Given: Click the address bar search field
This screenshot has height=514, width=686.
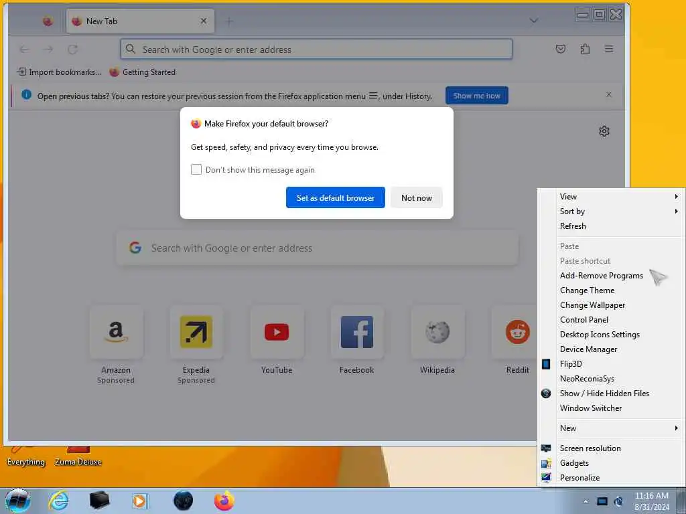Looking at the screenshot, I should point(316,50).
